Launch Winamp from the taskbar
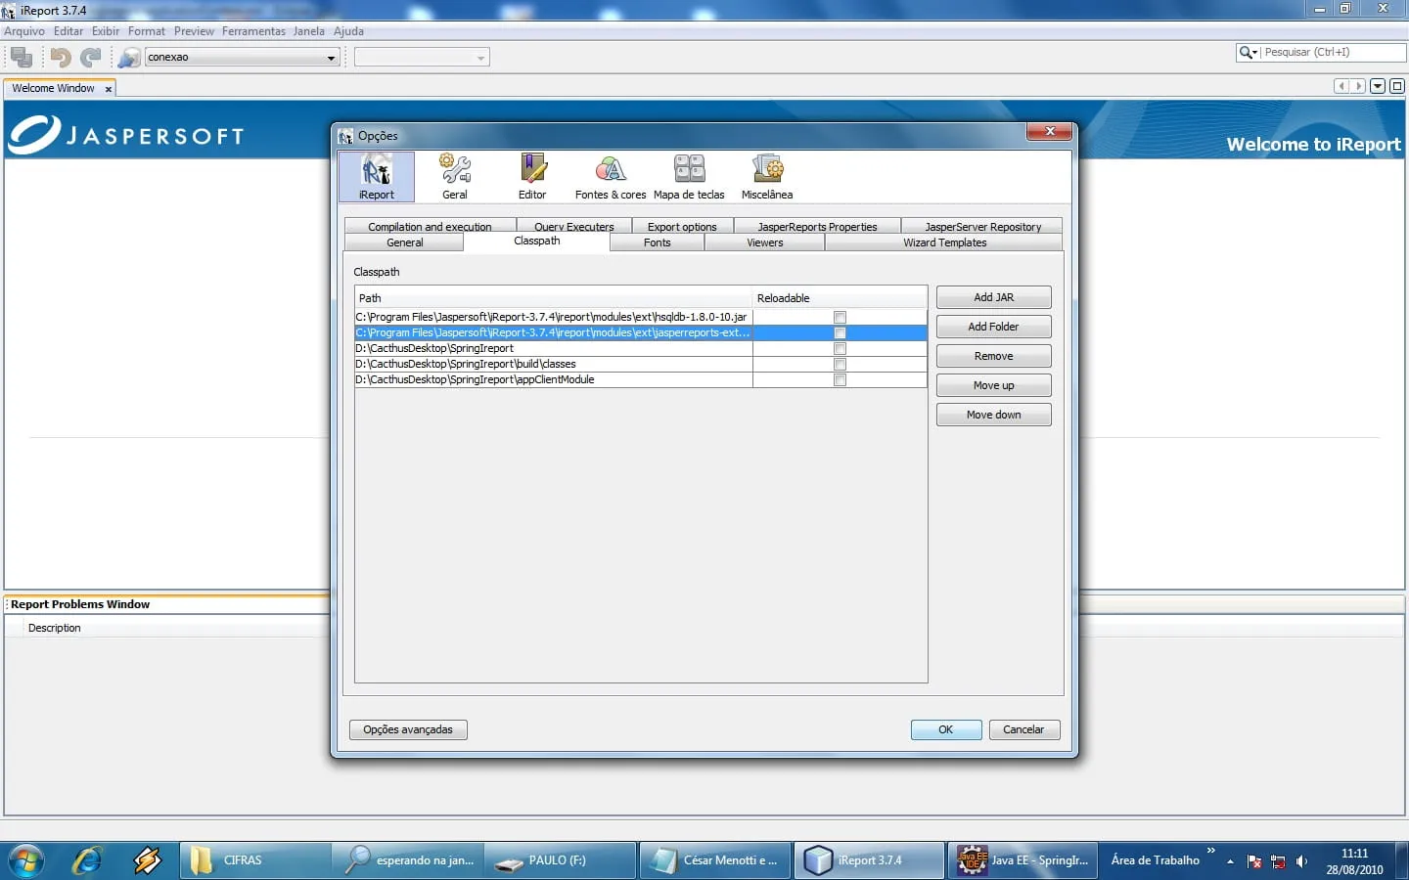The height and width of the screenshot is (880, 1409). pos(148,860)
